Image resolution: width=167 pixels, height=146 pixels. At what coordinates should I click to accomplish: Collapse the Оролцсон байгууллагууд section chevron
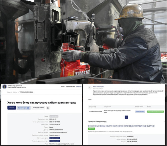[x=164, y=122]
